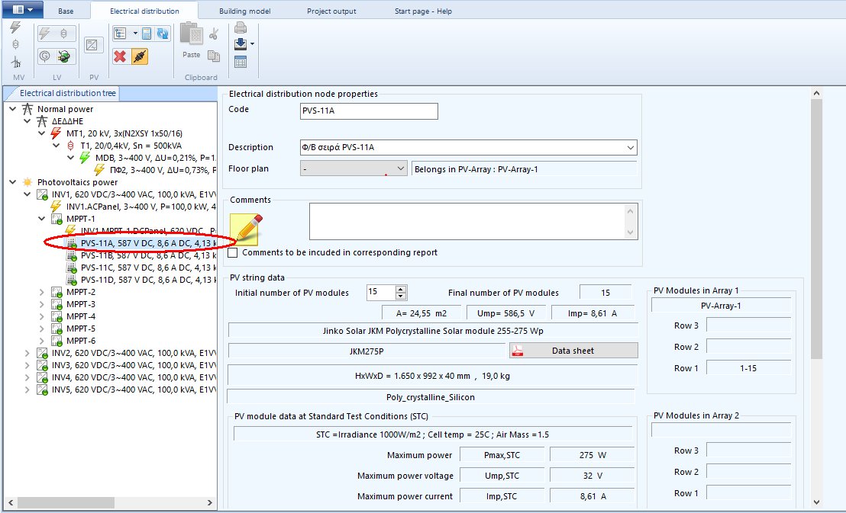
Task: Enable comments inclusion in corresponding report
Action: 233,253
